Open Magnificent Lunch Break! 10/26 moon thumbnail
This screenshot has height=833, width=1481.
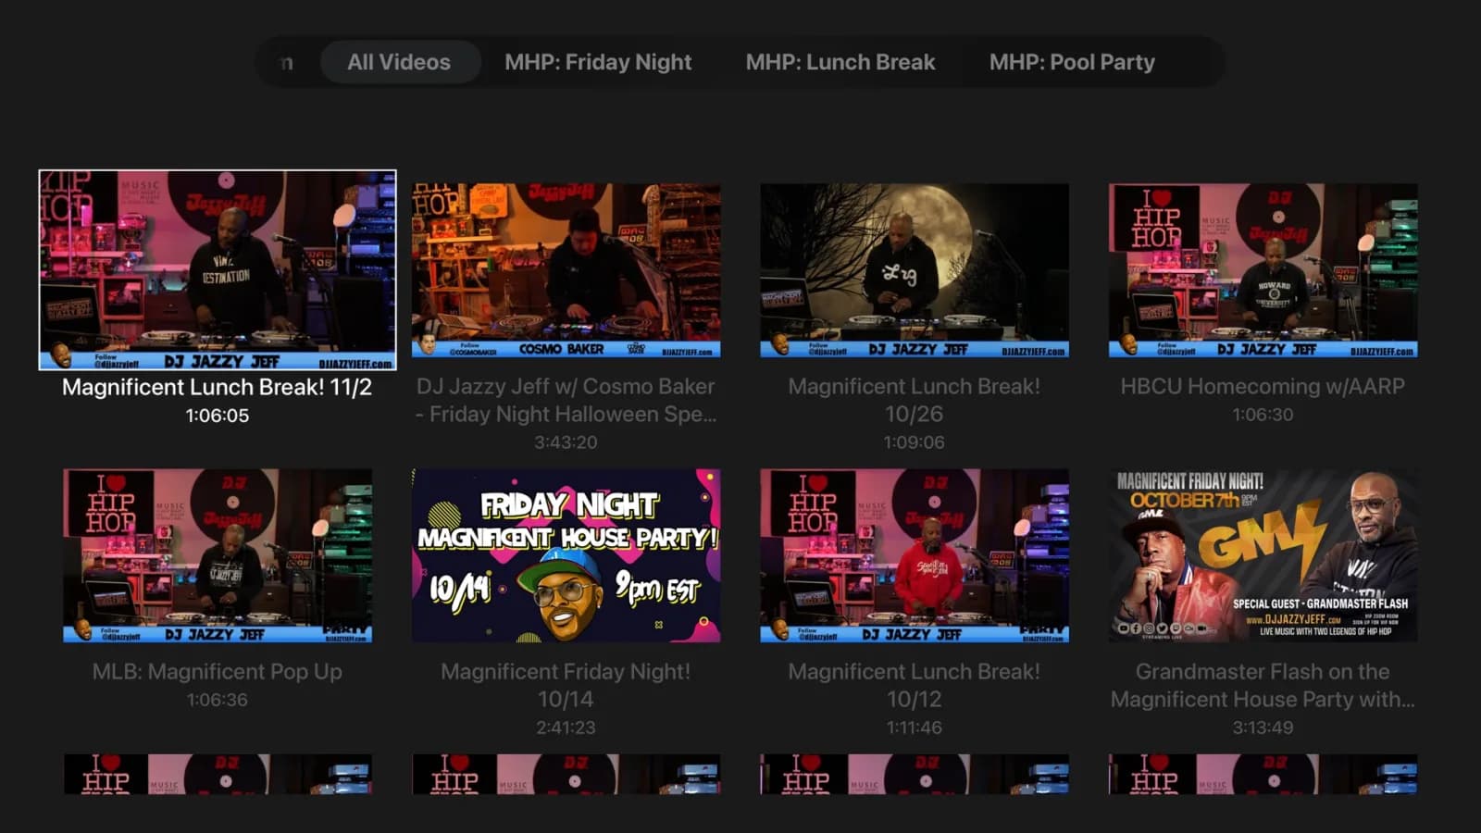tap(915, 270)
